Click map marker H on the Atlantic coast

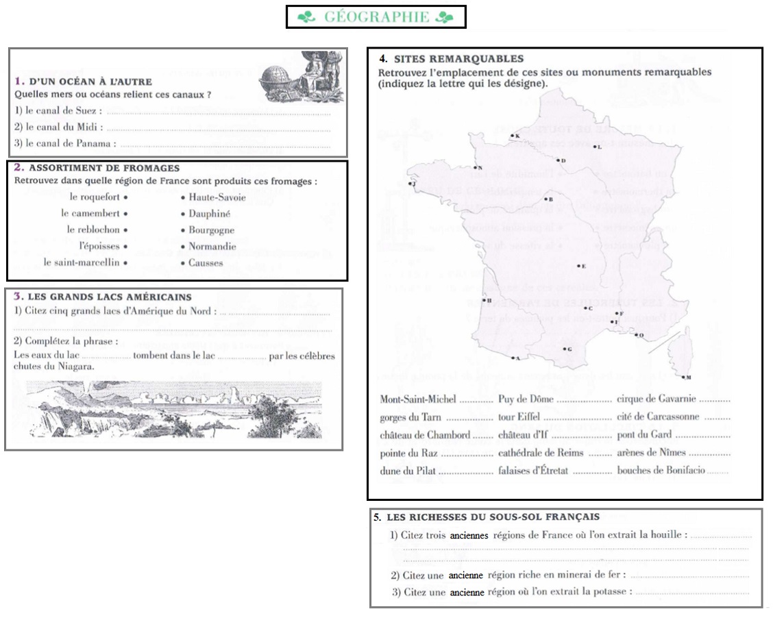tap(484, 300)
